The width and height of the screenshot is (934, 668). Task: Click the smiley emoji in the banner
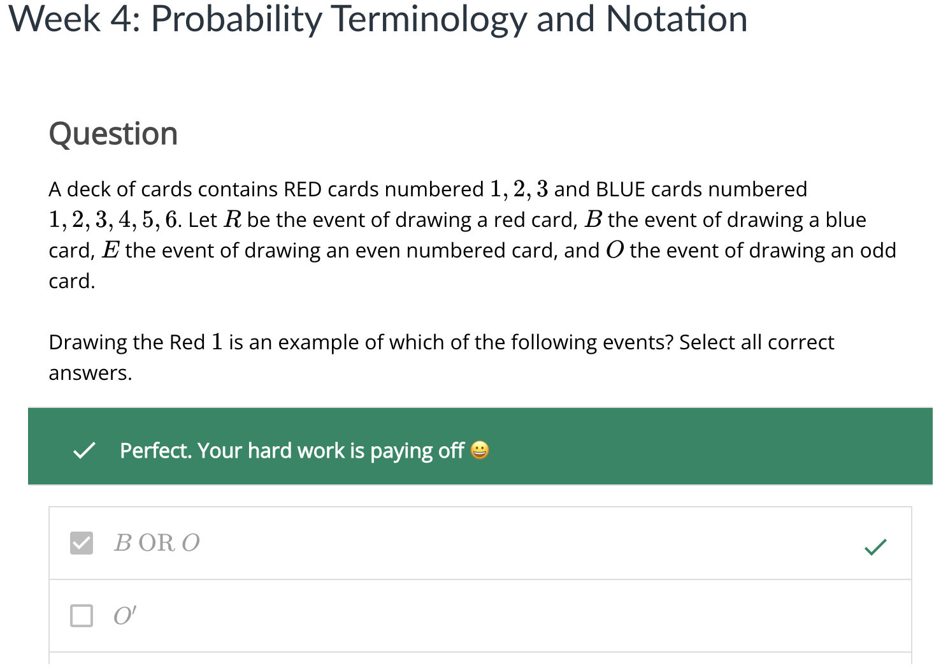[x=480, y=451]
